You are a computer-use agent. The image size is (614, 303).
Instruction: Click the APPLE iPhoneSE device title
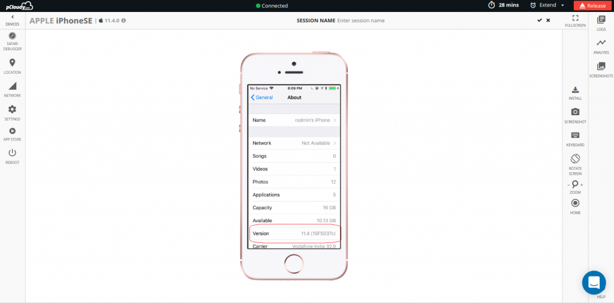click(61, 21)
